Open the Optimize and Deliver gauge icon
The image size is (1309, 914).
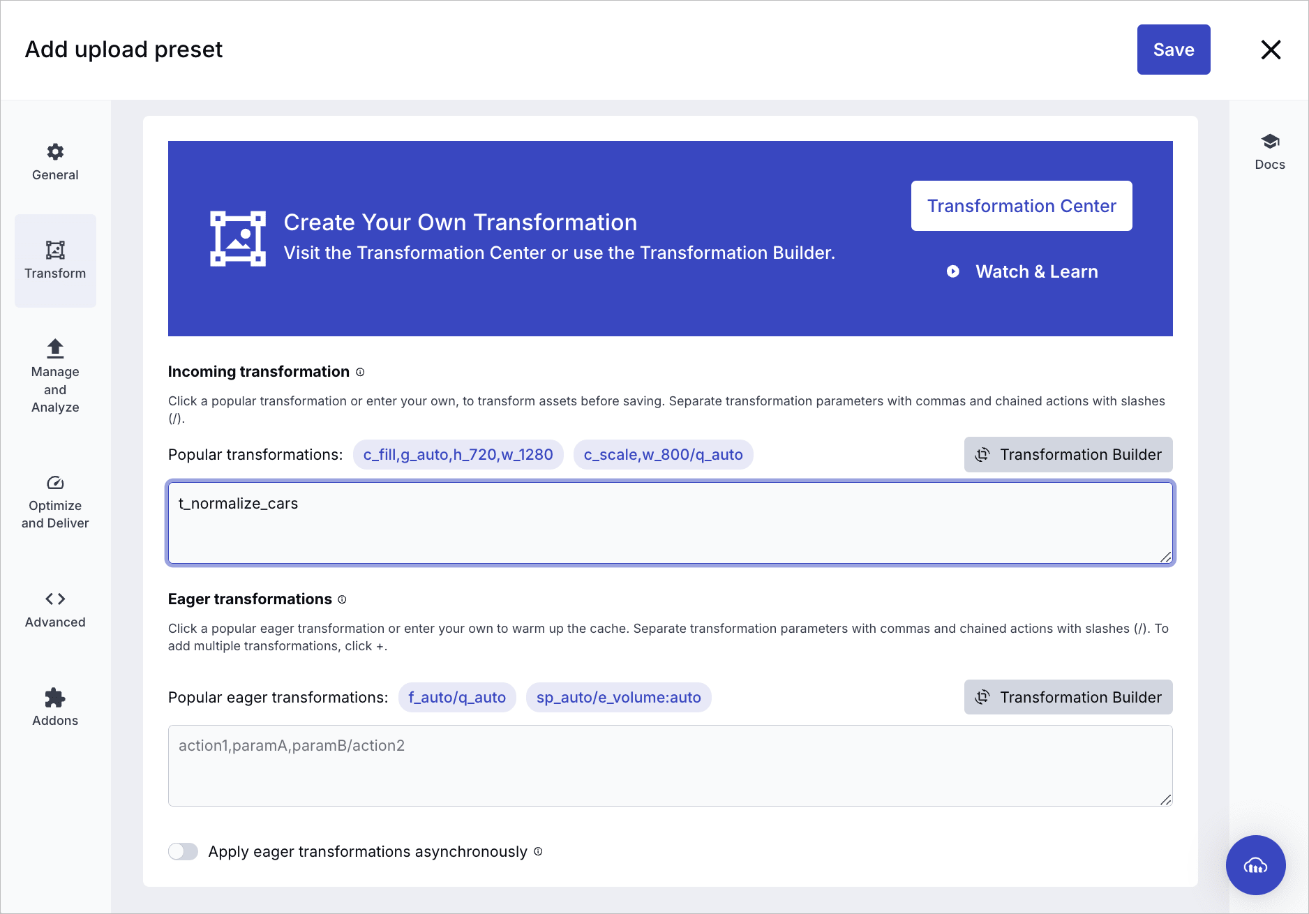[x=54, y=483]
